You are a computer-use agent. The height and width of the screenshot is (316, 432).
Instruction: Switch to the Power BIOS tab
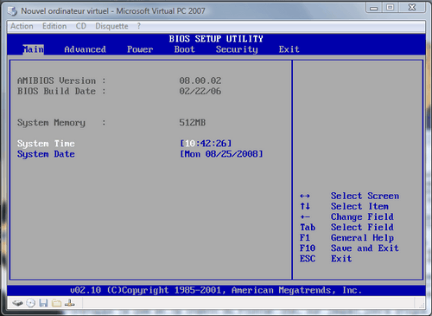coord(140,49)
